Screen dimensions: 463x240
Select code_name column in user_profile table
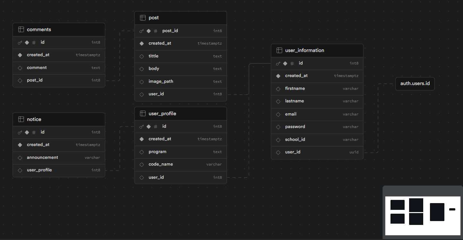point(160,164)
